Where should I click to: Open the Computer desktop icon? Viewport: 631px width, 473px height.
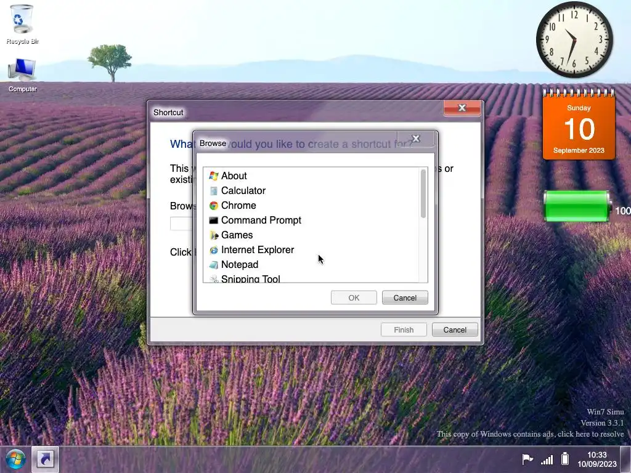pyautogui.click(x=22, y=75)
